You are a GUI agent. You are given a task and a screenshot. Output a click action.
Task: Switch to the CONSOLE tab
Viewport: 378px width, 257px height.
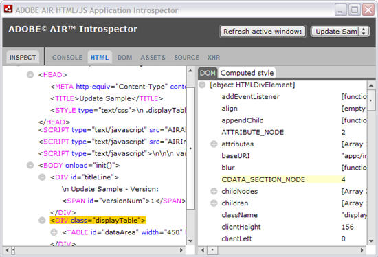click(x=67, y=58)
